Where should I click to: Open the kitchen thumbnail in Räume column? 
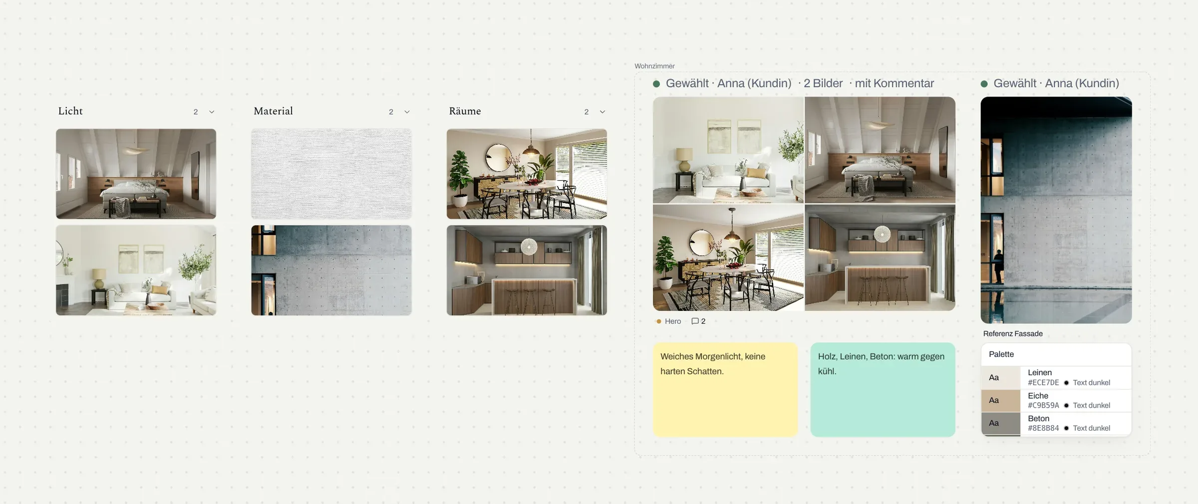[527, 270]
